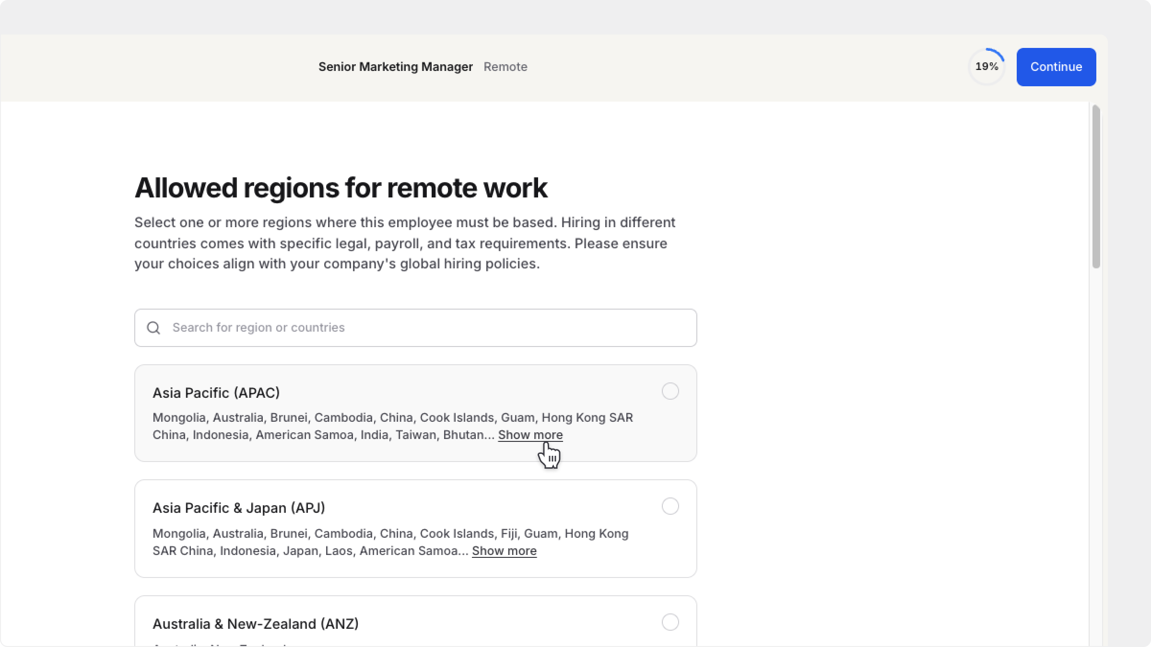Click the 19% progress indicator
Image resolution: width=1151 pixels, height=647 pixels.
click(987, 67)
